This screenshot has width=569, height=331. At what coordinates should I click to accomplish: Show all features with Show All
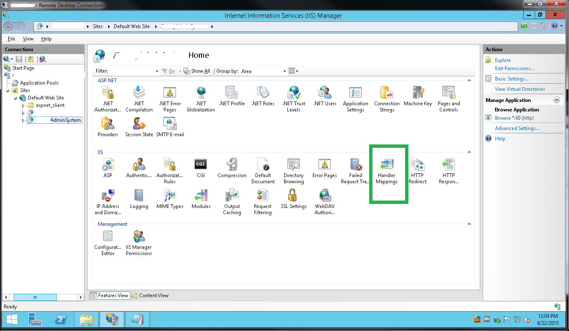pos(197,71)
